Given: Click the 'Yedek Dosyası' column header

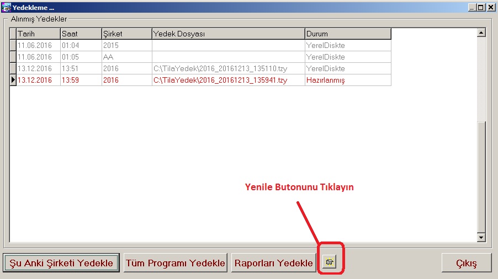Looking at the screenshot, I should click(229, 34).
